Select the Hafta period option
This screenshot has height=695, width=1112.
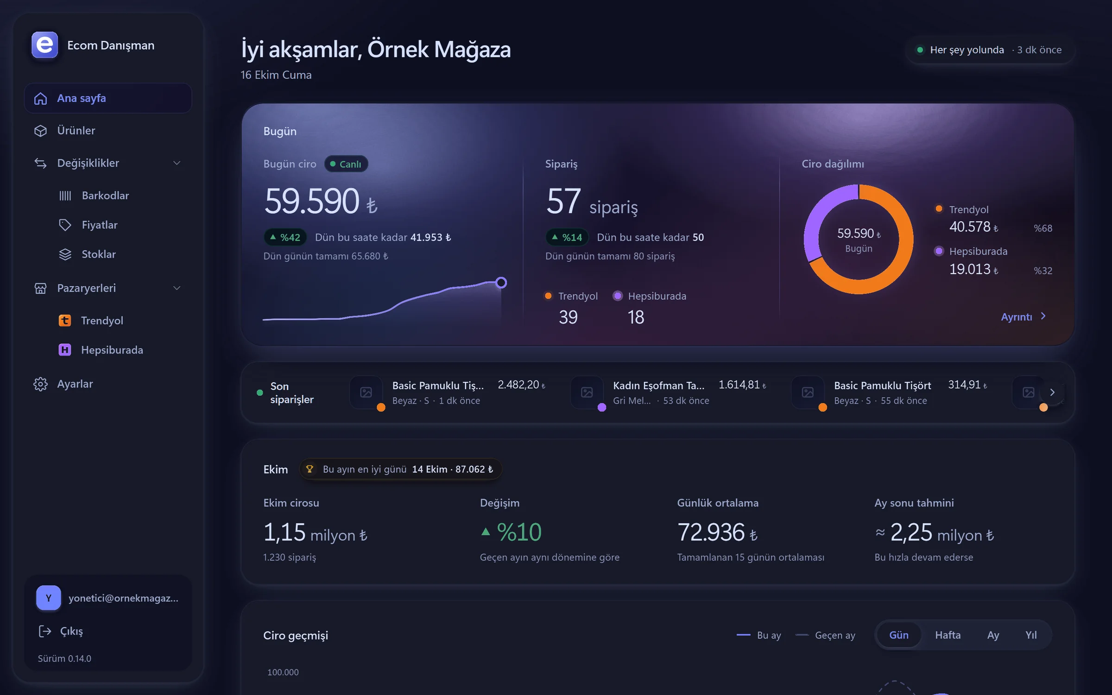coord(948,635)
